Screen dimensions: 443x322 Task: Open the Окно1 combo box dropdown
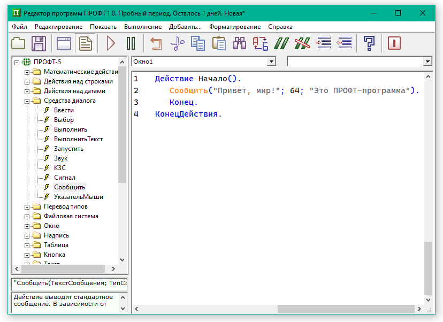(x=271, y=62)
